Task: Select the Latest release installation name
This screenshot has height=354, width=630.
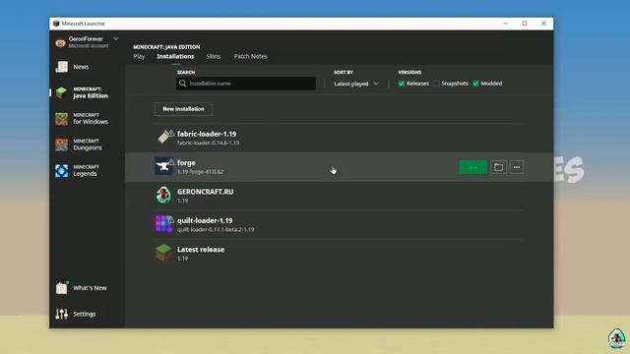Action: (201, 249)
